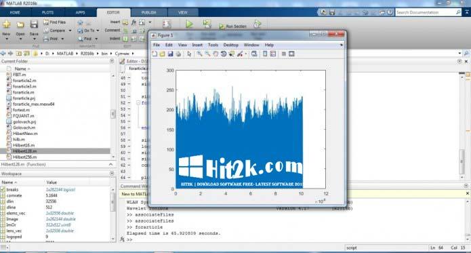The width and height of the screenshot is (471, 253).
Task: Open the New button dropdown arrow
Action: pyautogui.click(x=7, y=39)
